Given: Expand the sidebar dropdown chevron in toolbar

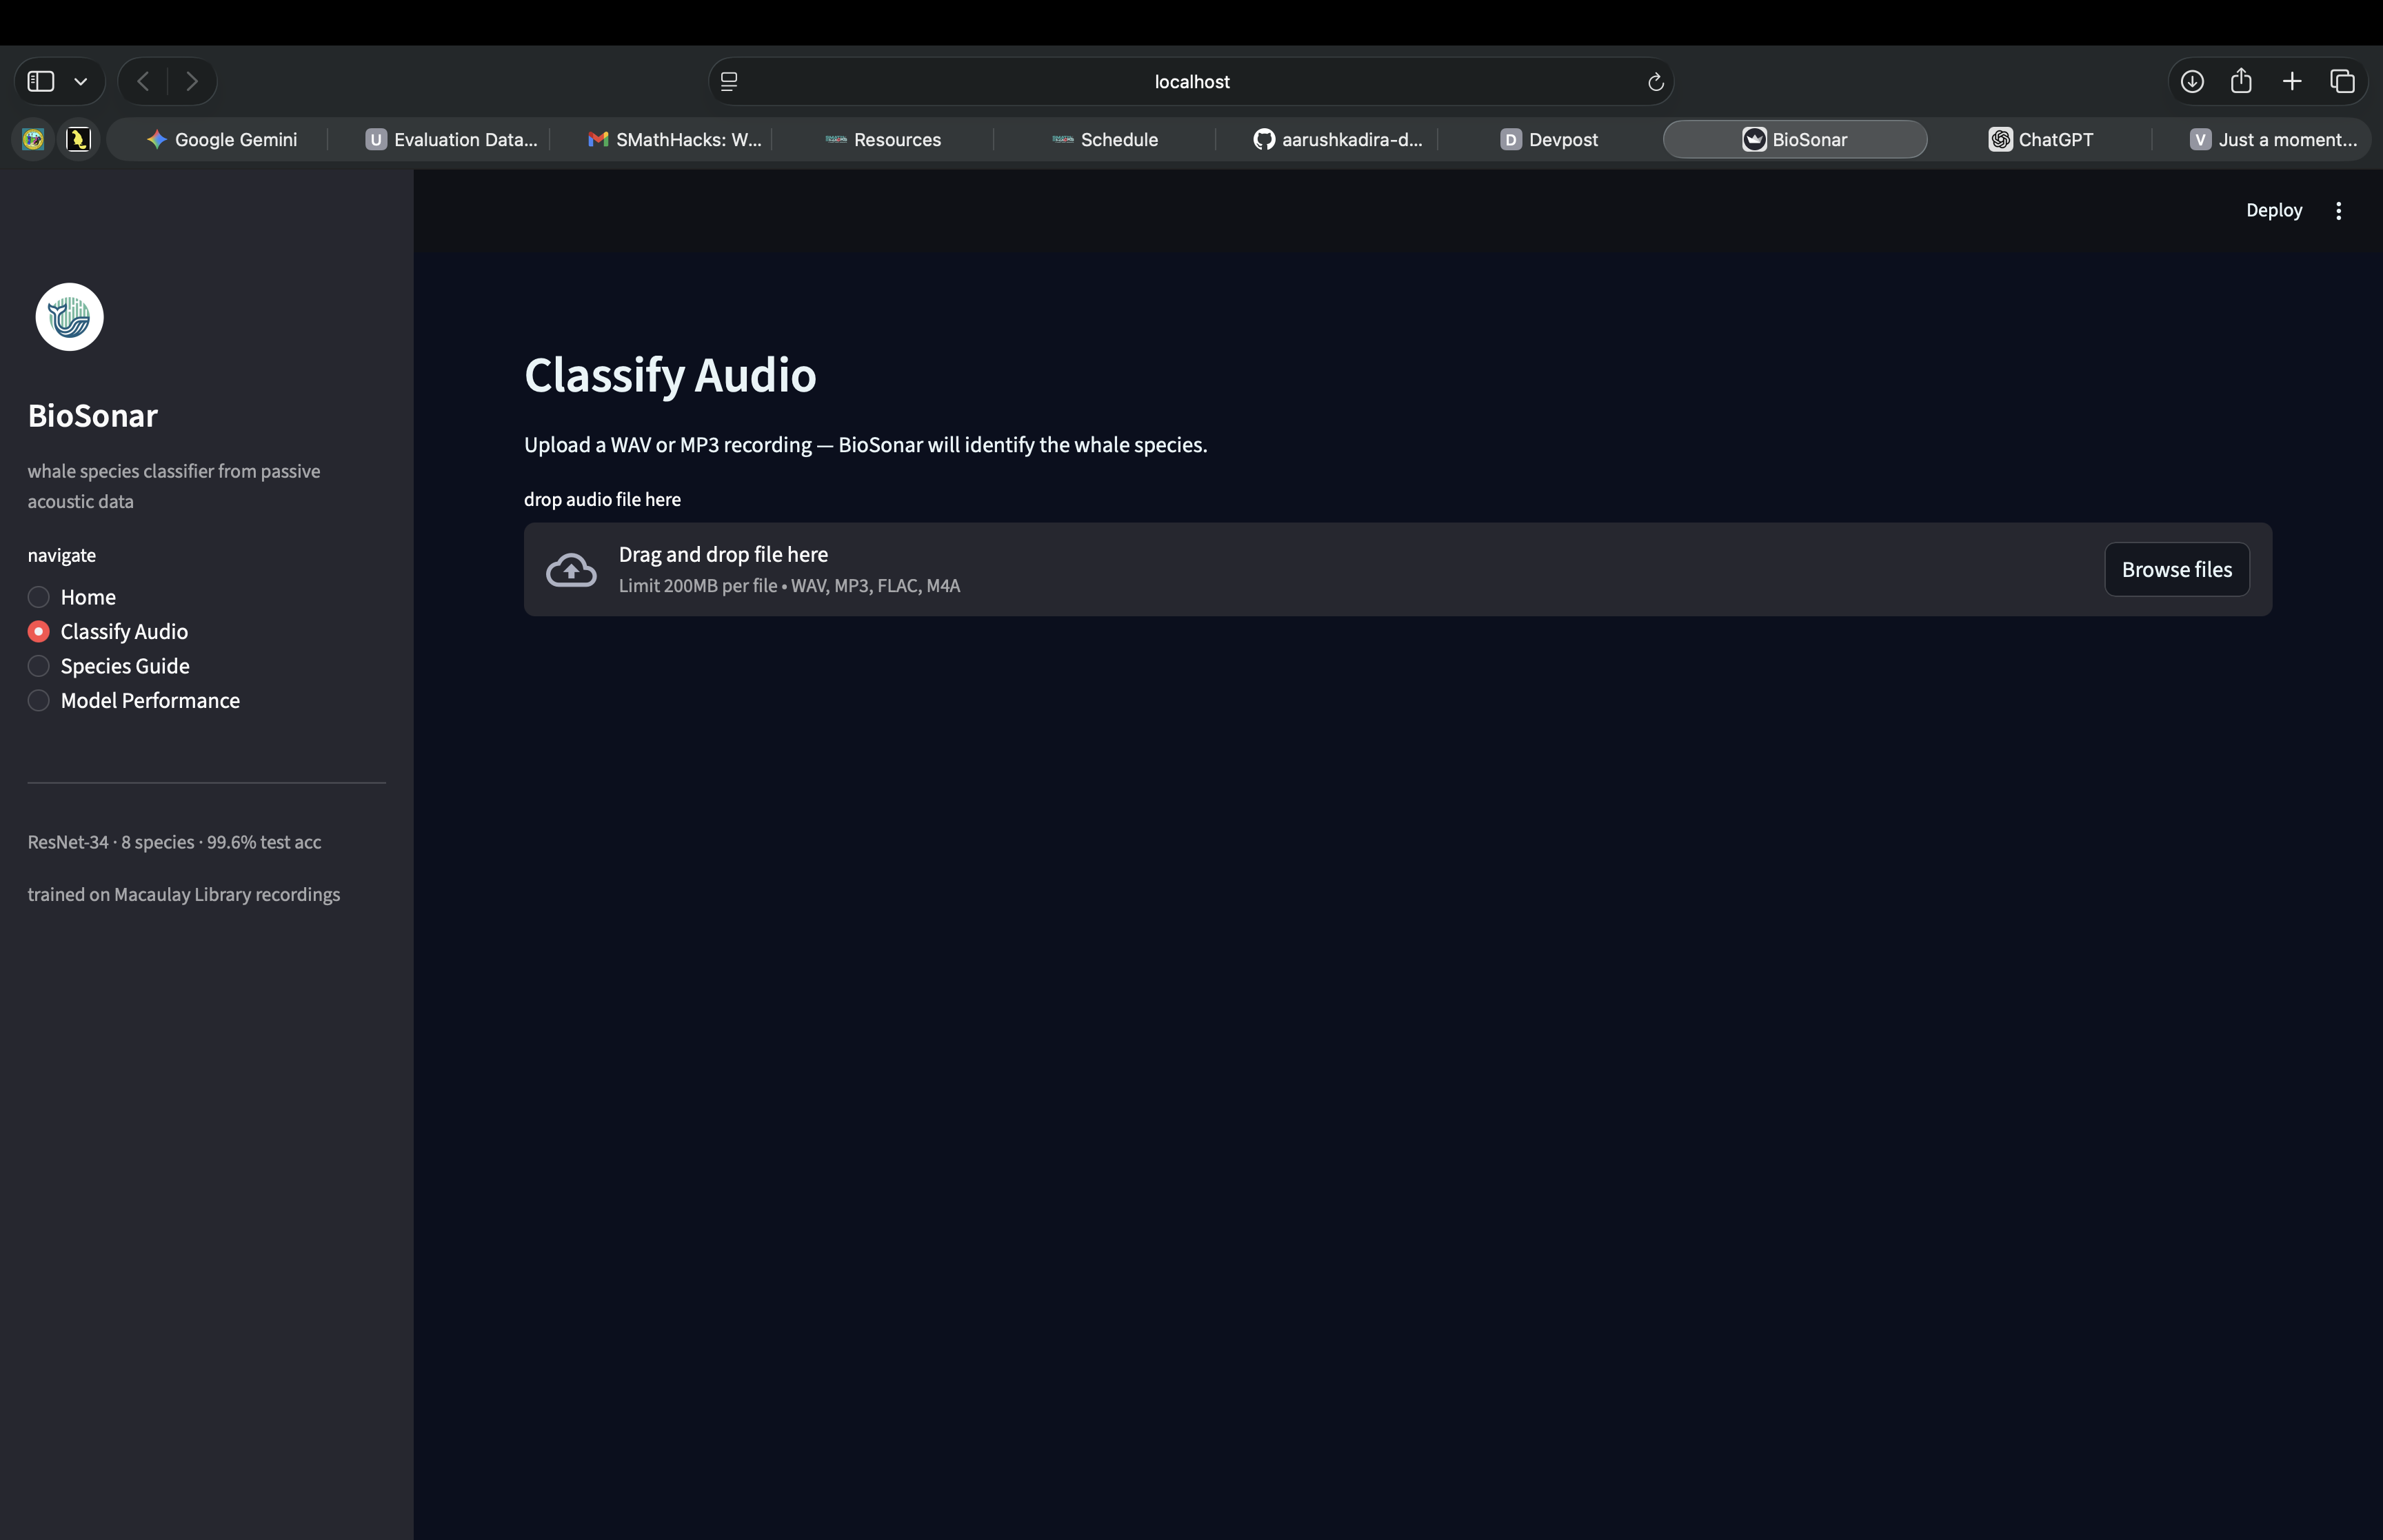Looking at the screenshot, I should 81,82.
